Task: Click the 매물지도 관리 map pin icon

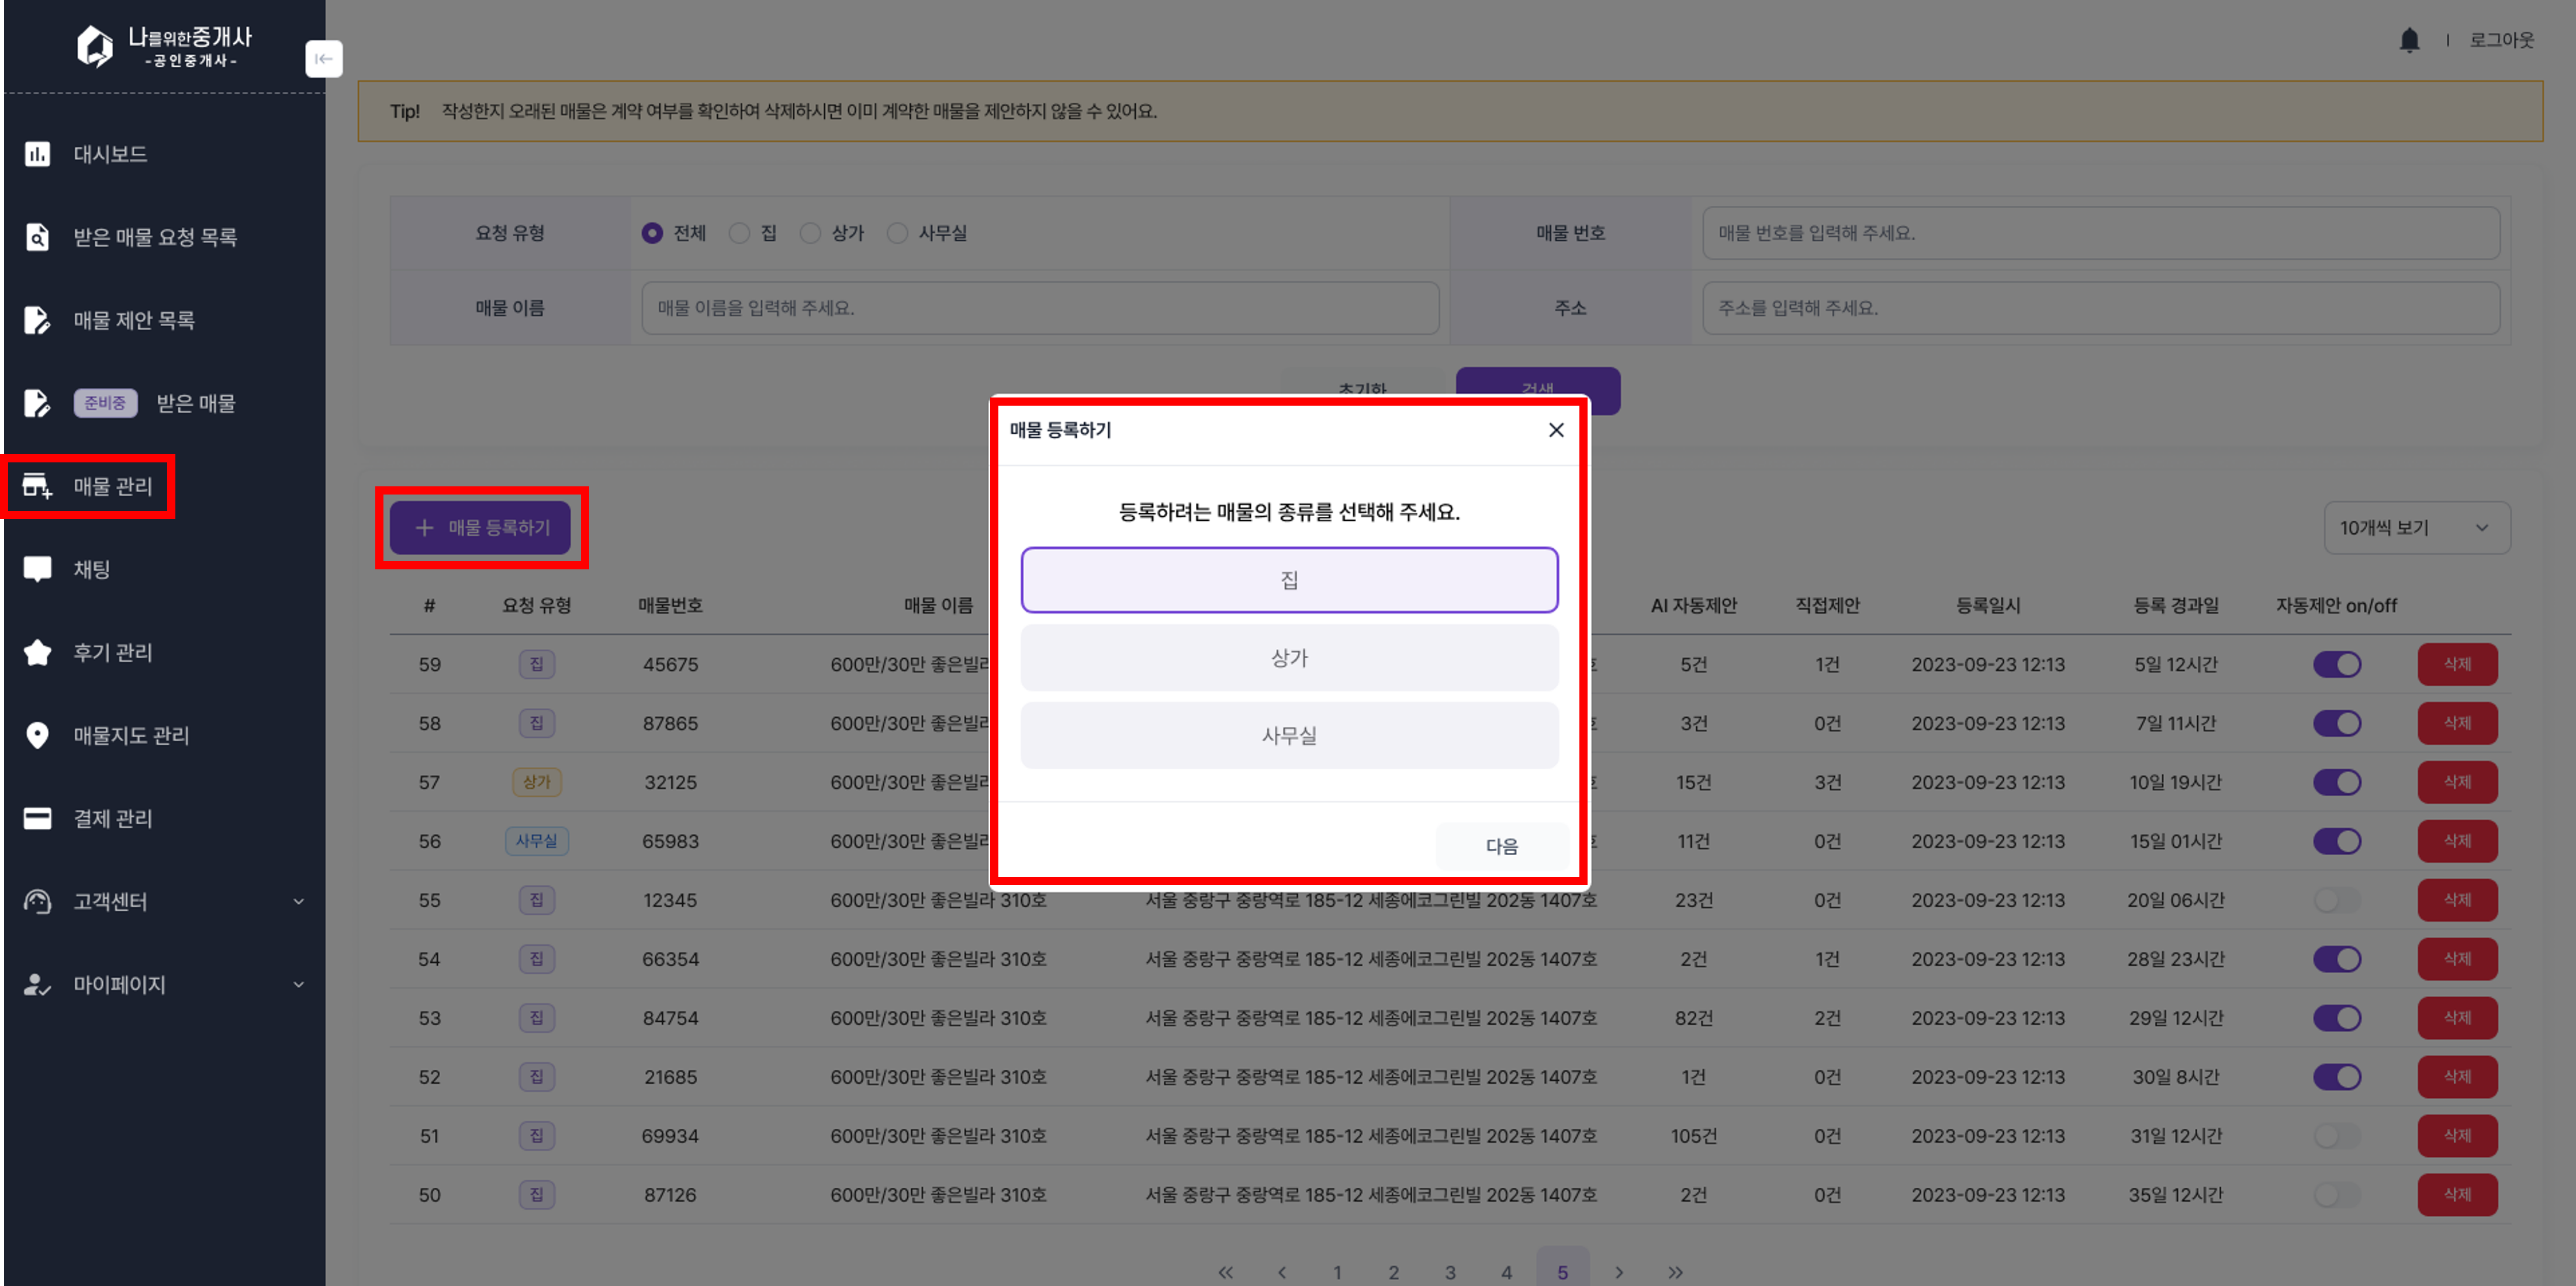Action: click(x=37, y=735)
